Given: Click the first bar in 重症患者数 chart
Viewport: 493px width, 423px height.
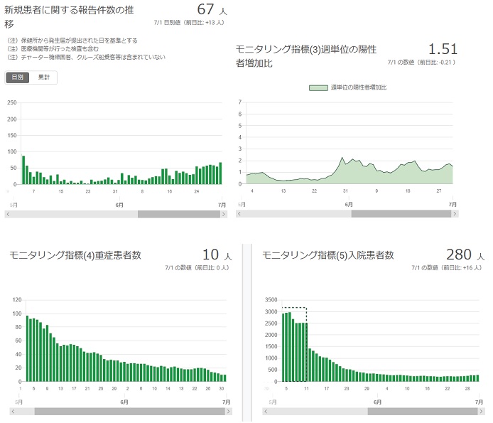Looking at the screenshot, I should pyautogui.click(x=28, y=348).
